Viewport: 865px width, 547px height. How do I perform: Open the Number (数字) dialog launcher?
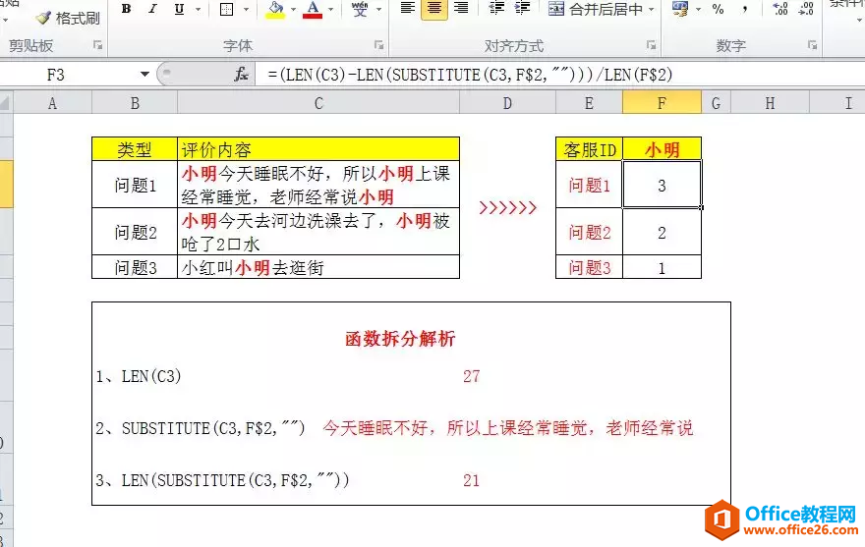813,45
